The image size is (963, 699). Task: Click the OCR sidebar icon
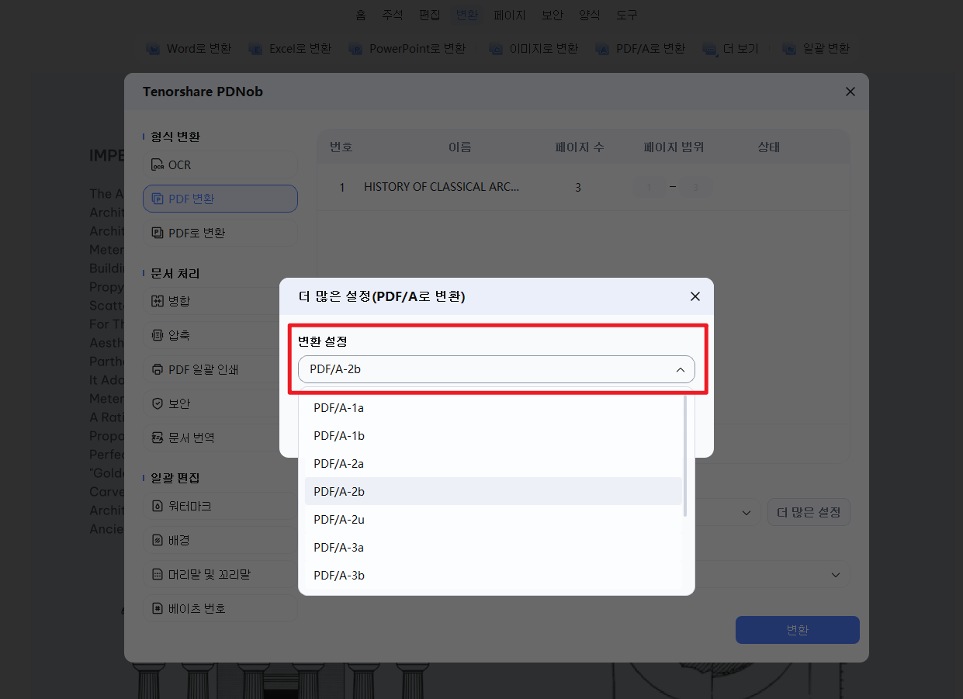point(158,165)
